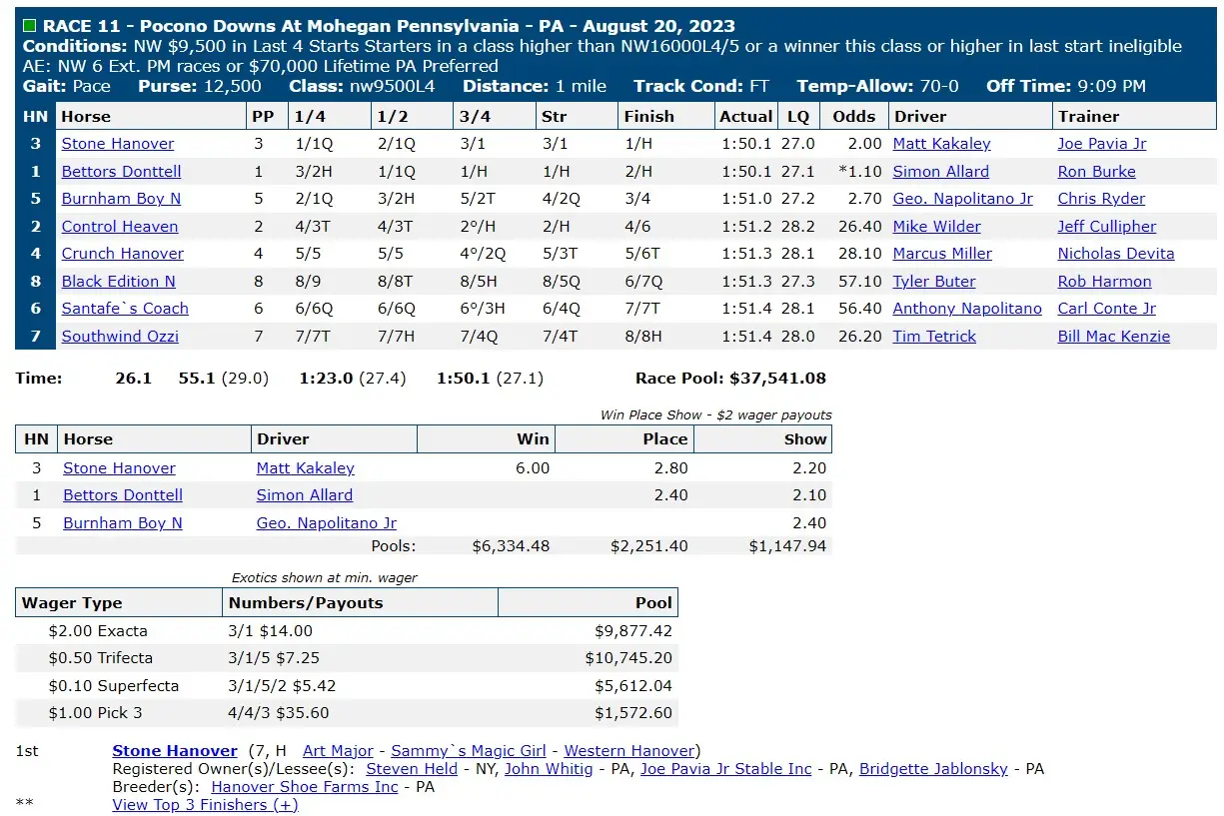Open Bettors Donttell in payouts table

click(x=123, y=495)
